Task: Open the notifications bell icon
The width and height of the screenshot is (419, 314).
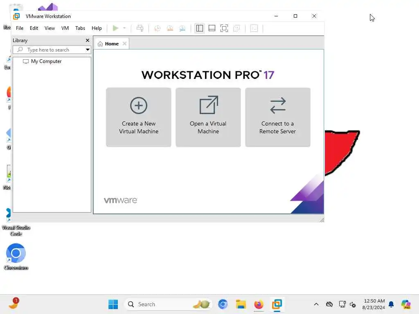Action: pyautogui.click(x=391, y=304)
